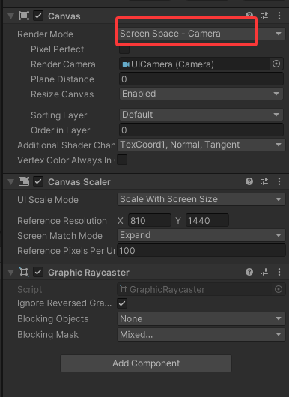Open Canvas component three-dot menu
The width and height of the screenshot is (289, 397).
click(279, 16)
